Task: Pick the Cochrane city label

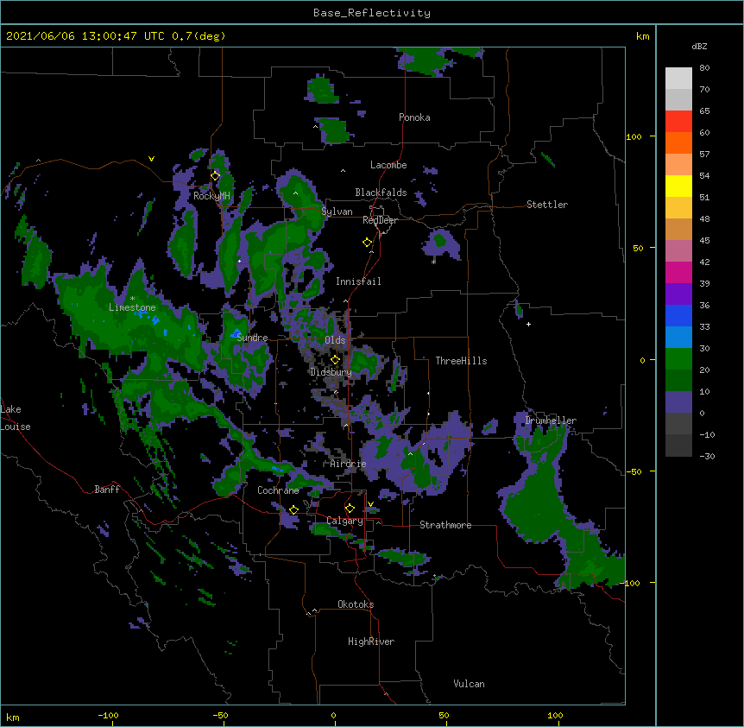Action: tap(278, 490)
